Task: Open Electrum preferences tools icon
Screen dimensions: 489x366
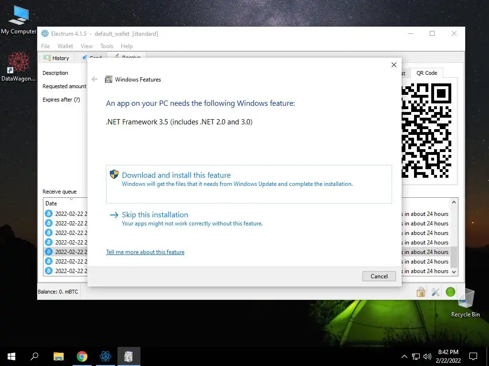Action: [x=436, y=292]
